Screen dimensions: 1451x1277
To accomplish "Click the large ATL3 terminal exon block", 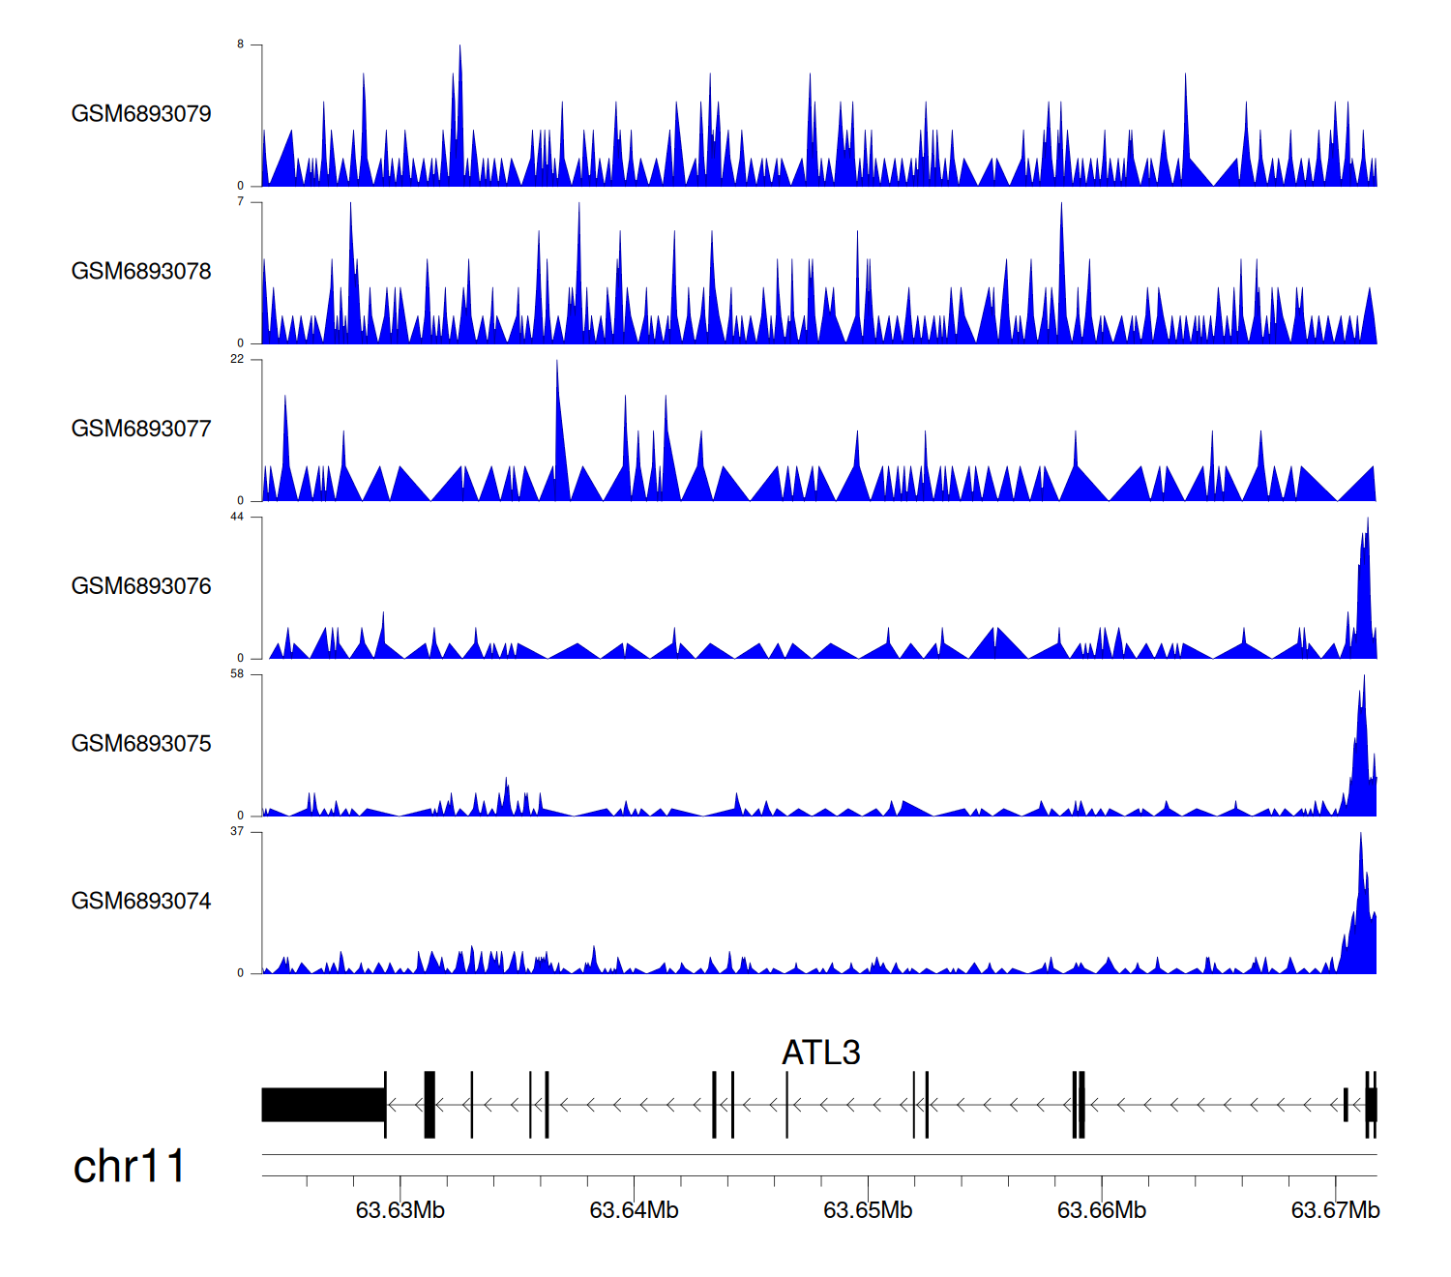I will pyautogui.click(x=323, y=1105).
